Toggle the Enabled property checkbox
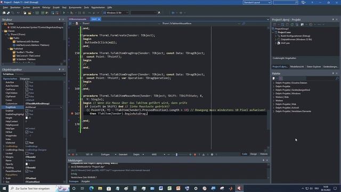 [x=27, y=111]
